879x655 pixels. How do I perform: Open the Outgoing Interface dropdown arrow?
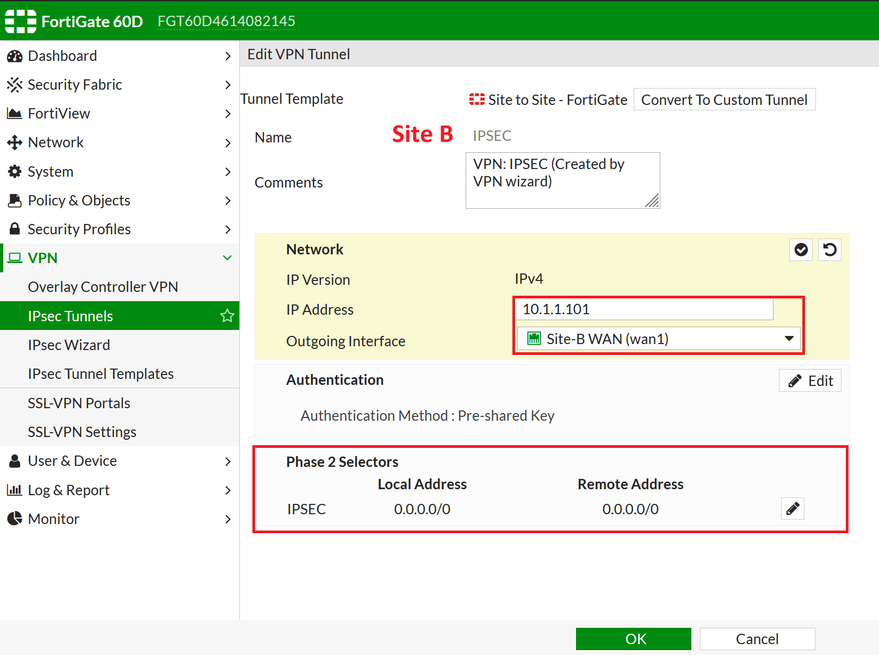789,339
